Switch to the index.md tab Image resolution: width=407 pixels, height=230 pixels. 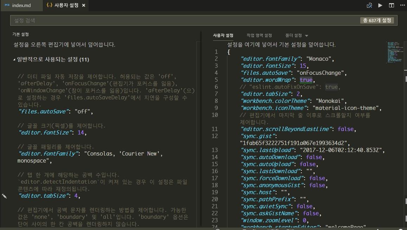click(21, 5)
